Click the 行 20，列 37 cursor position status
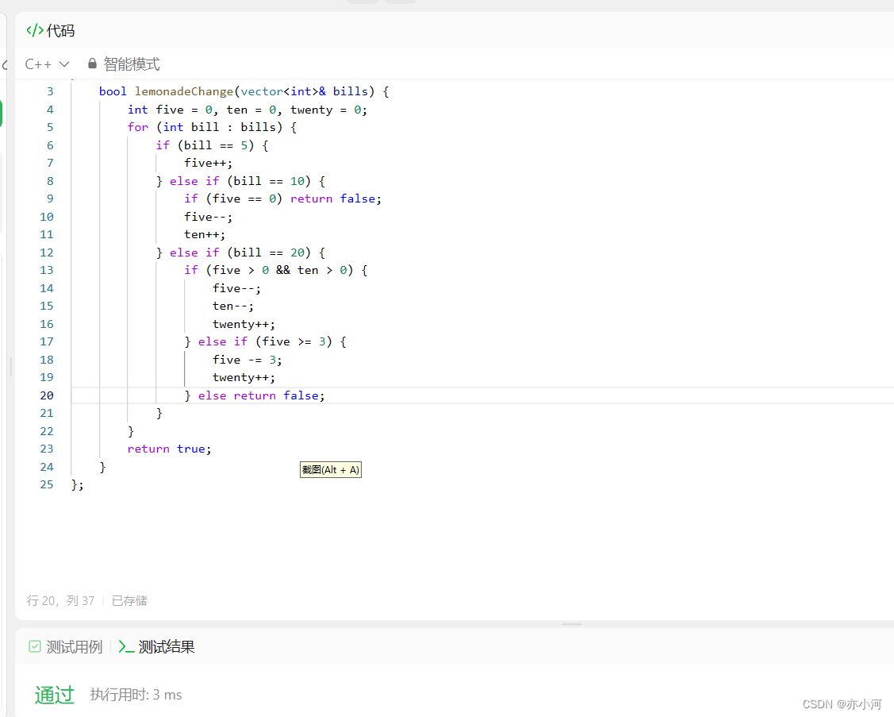Image resolution: width=894 pixels, height=717 pixels. click(x=60, y=600)
